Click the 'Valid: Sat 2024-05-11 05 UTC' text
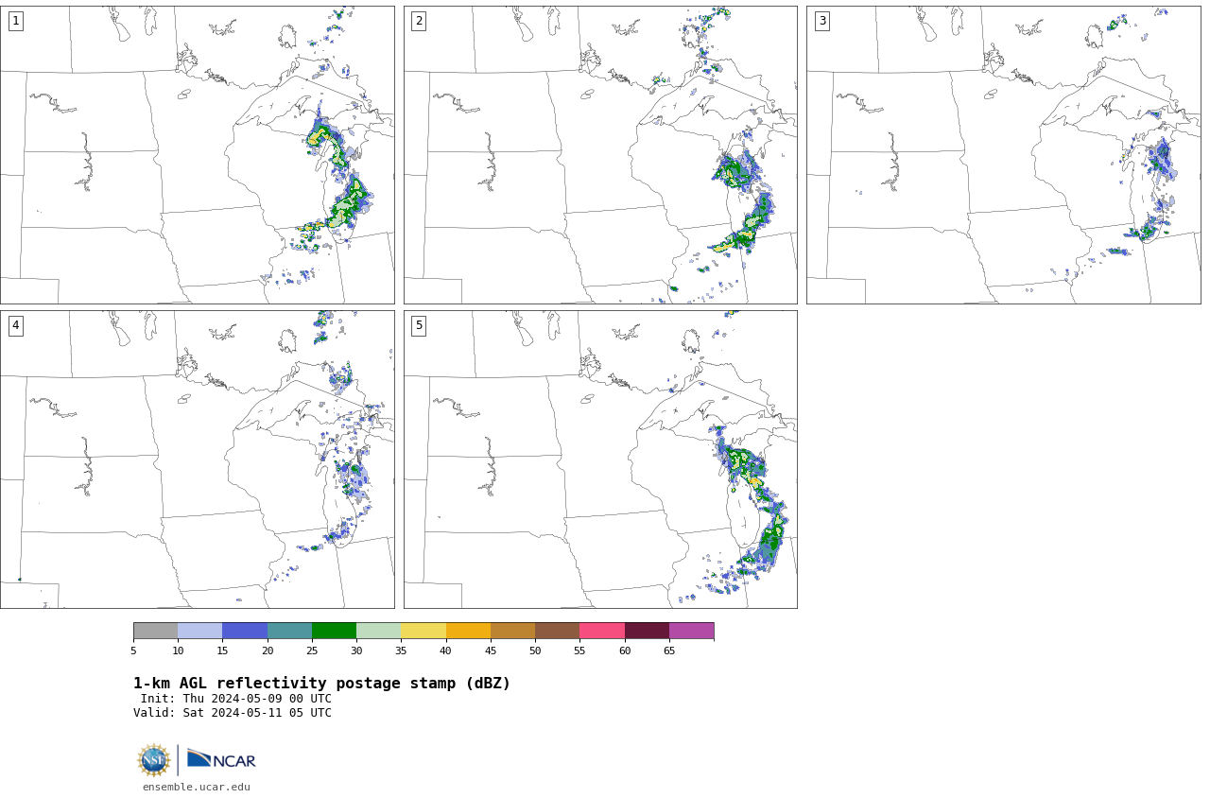The image size is (1210, 798). pos(233,713)
